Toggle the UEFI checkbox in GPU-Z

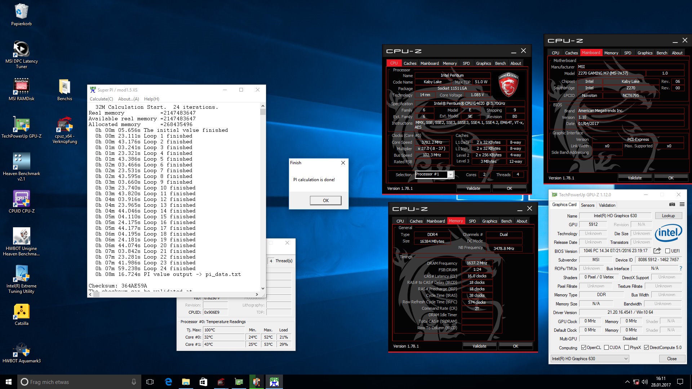(667, 251)
